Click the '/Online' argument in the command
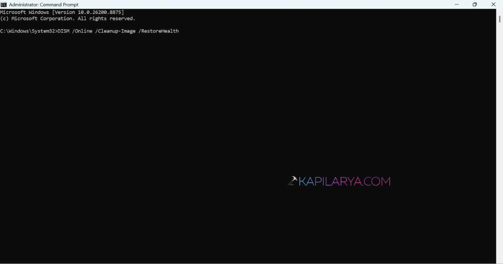 (x=82, y=31)
